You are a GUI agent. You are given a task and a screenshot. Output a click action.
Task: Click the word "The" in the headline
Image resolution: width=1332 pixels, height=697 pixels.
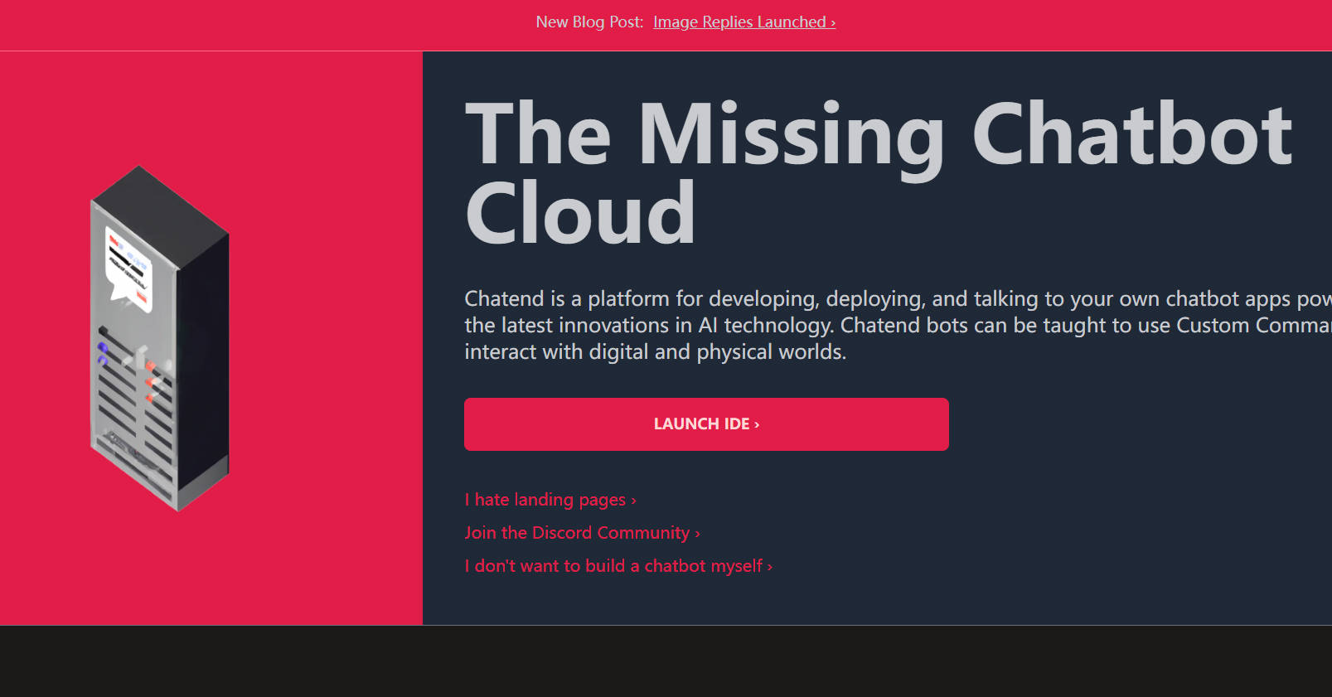(538, 135)
